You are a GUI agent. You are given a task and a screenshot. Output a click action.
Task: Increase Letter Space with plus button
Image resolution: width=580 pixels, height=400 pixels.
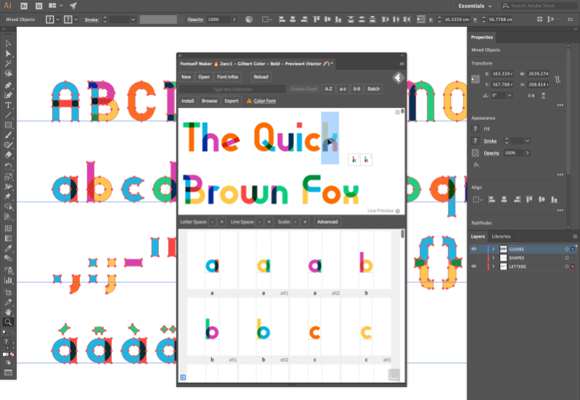coord(221,222)
